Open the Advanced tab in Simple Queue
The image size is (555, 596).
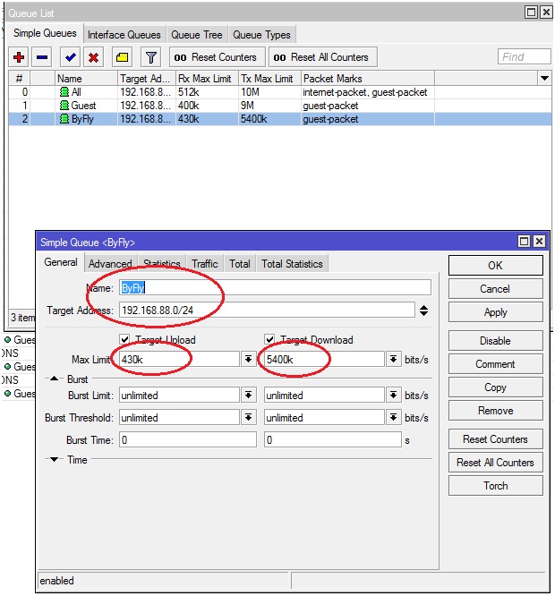[x=110, y=264]
